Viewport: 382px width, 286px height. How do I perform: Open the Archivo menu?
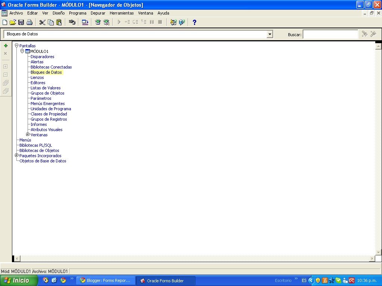pos(16,13)
